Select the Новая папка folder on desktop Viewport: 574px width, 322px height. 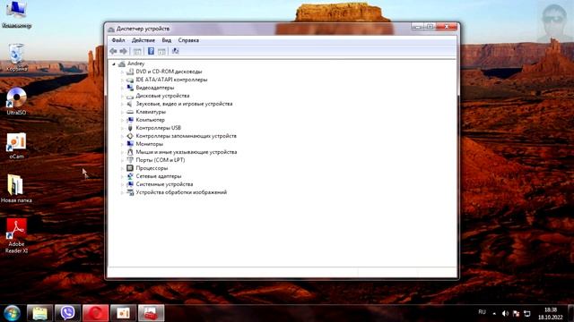(x=16, y=189)
